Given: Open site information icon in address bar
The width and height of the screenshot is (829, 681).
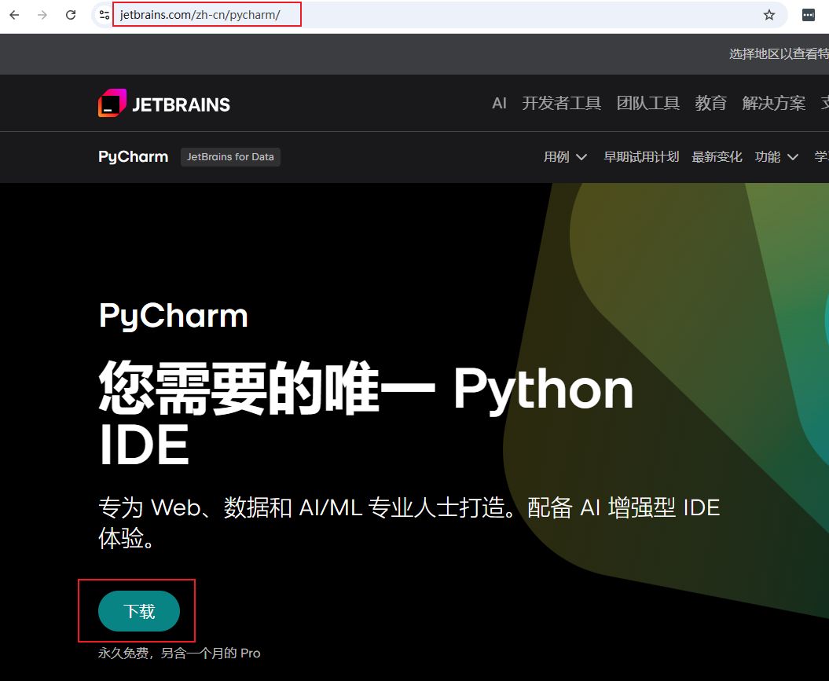Looking at the screenshot, I should tap(104, 15).
